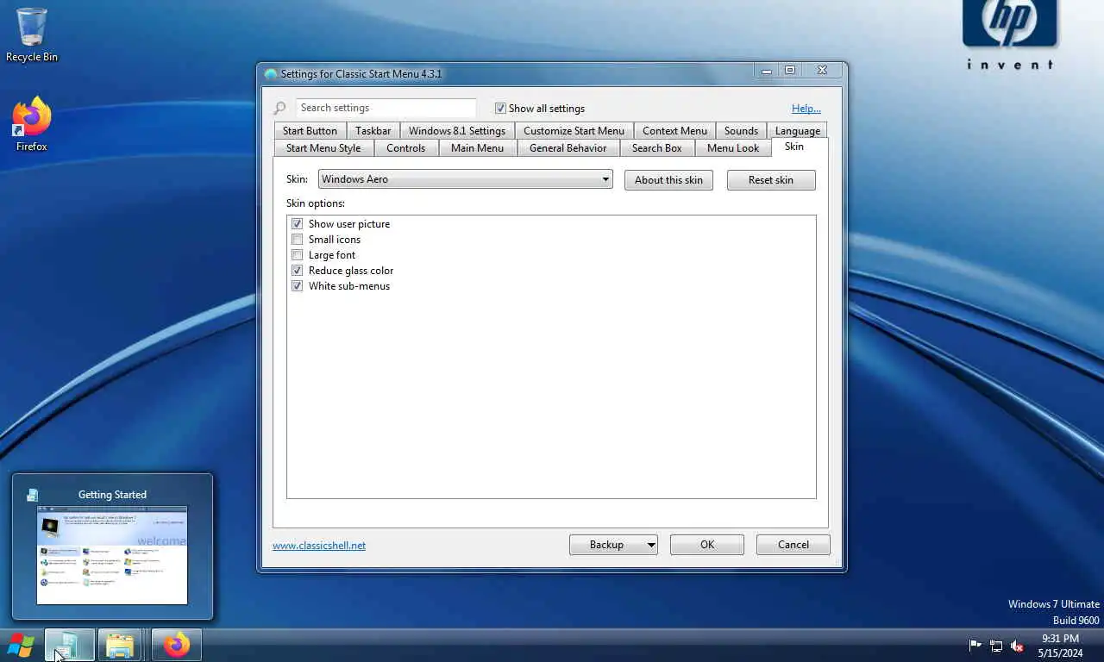Open the Windows 8.1 Settings tab
1104x662 pixels.
[457, 131]
